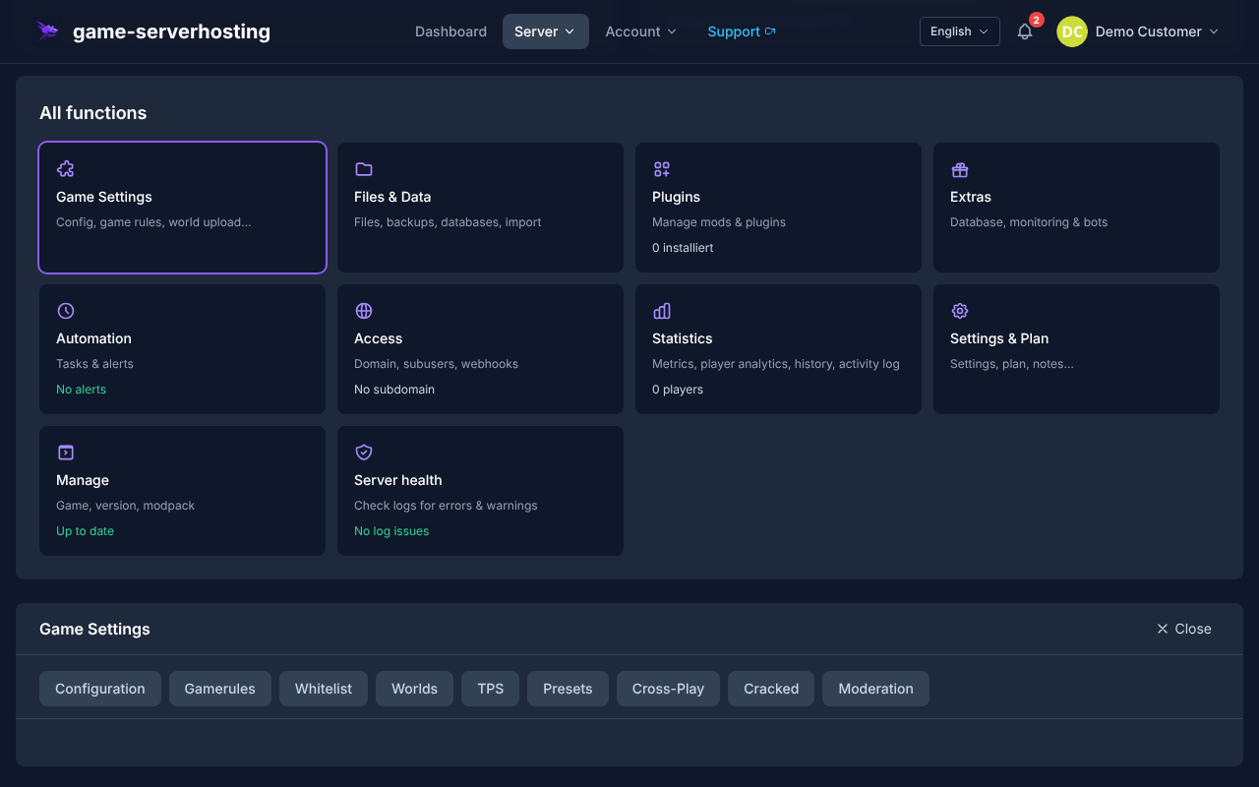Click the game-serverhosting brand name

[171, 31]
